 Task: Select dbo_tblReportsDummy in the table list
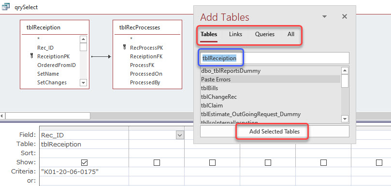click(x=270, y=71)
